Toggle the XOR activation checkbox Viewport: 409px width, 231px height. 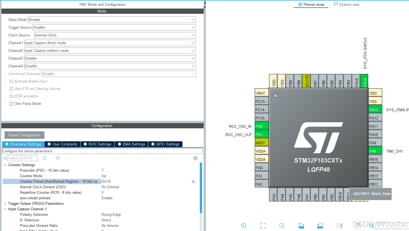[11, 96]
